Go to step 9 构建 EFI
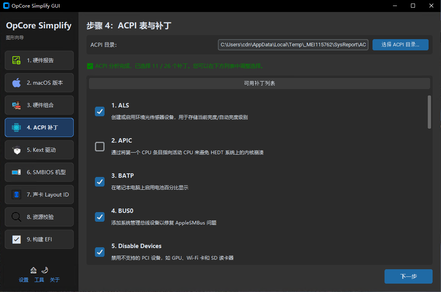 click(x=39, y=239)
